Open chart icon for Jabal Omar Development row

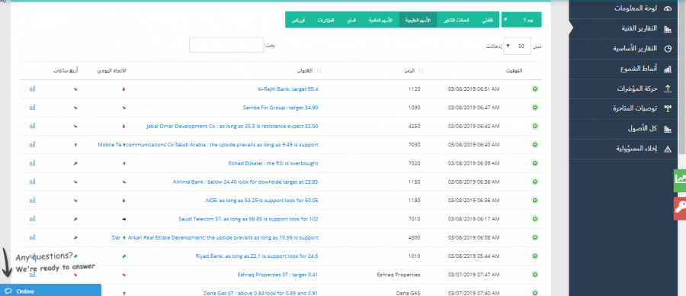coord(32,126)
